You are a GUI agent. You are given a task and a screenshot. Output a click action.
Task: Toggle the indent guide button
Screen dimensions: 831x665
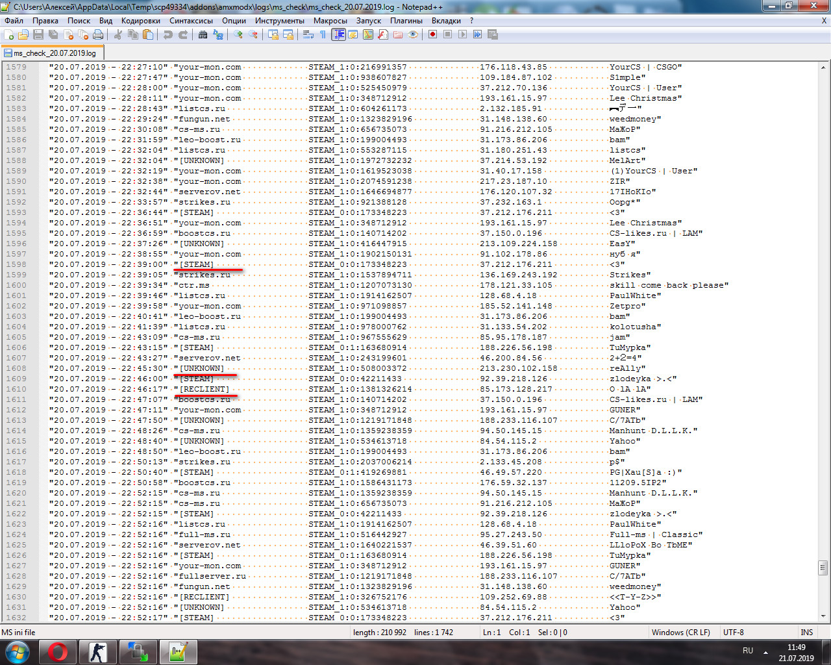(x=338, y=34)
